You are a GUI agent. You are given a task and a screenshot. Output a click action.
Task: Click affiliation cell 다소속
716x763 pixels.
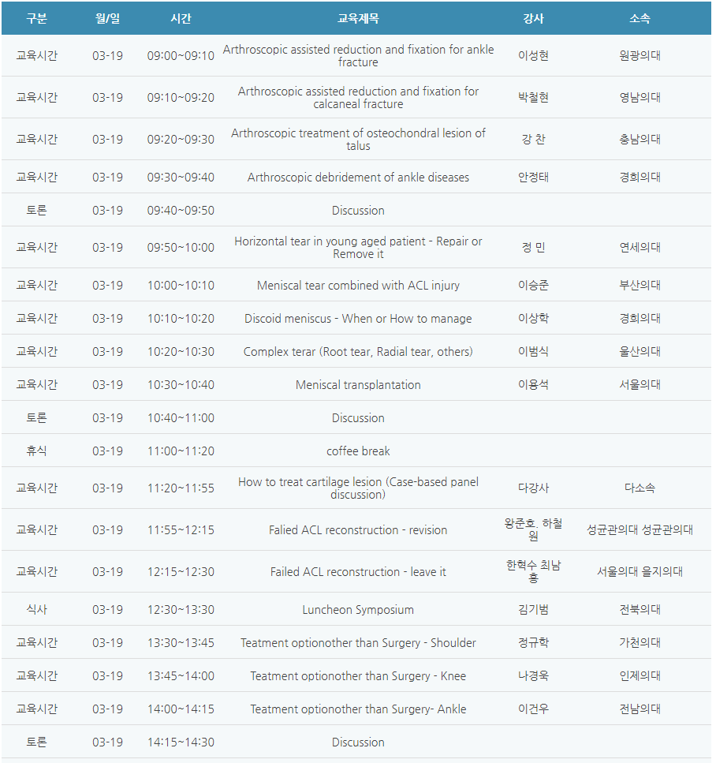tap(640, 488)
